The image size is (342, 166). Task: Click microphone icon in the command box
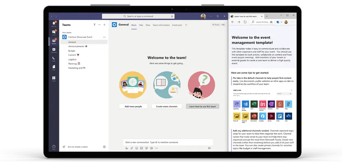click(172, 16)
